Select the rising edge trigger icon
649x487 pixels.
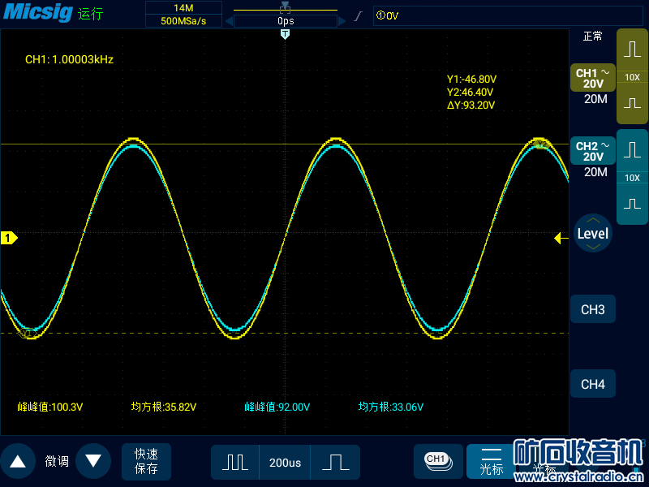click(359, 16)
